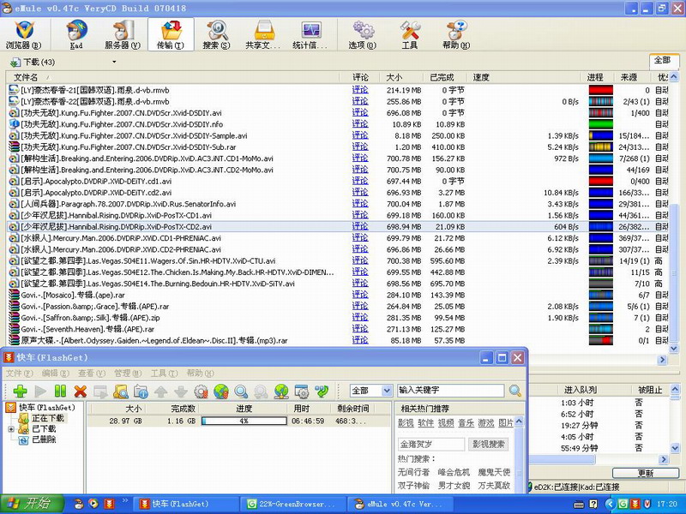Select the 正在下载 tree item
Viewport: 686px width, 514px height.
click(x=48, y=418)
